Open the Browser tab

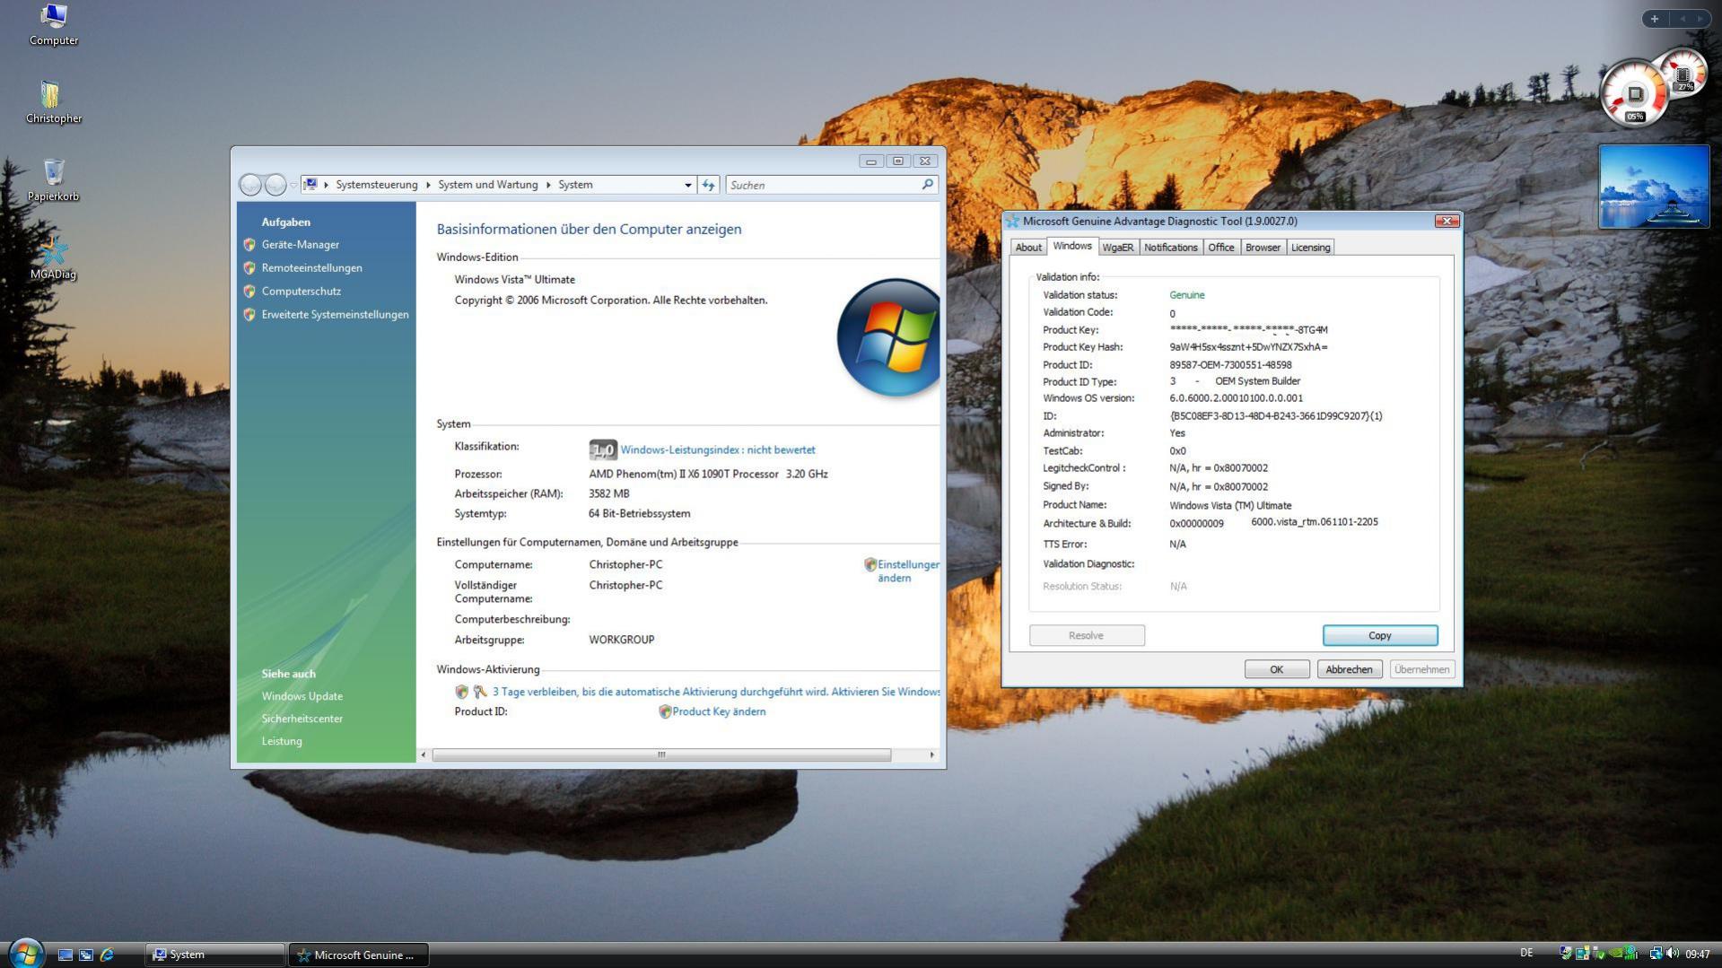1263,248
